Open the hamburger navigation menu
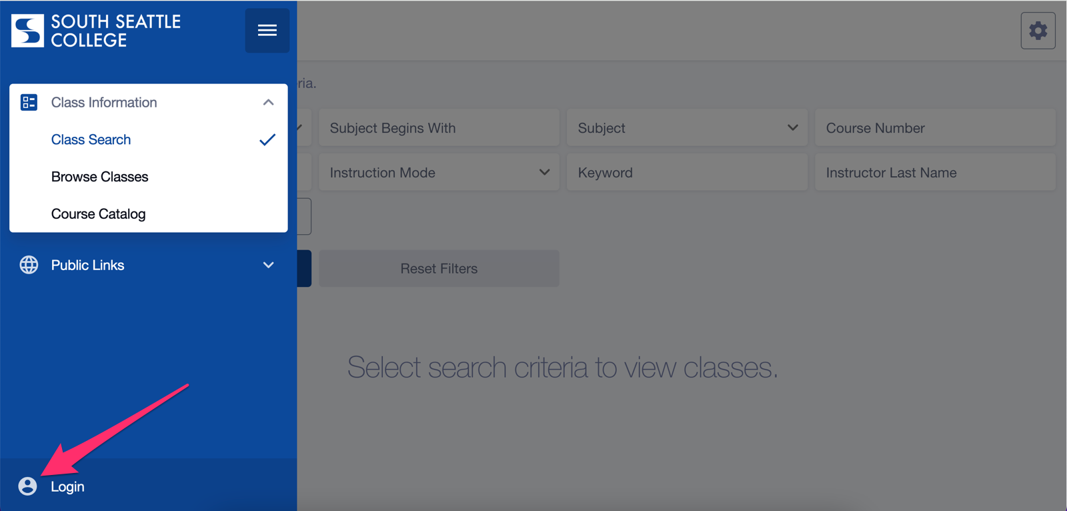 [x=267, y=30]
